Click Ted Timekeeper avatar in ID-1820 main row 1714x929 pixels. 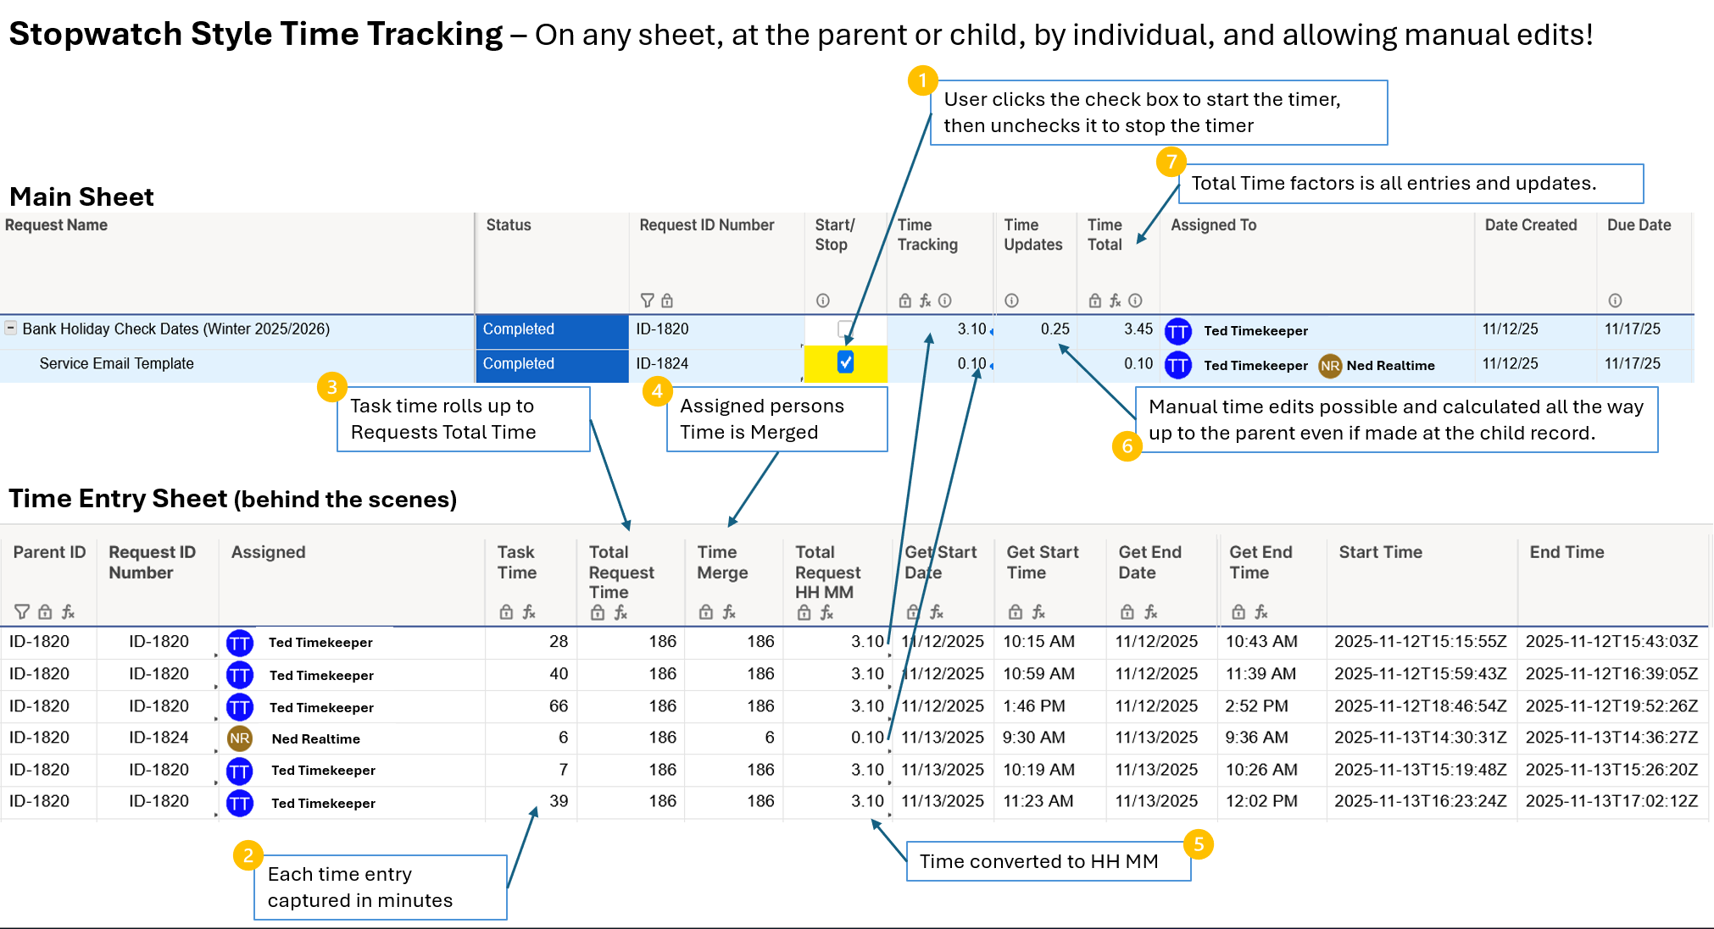(1177, 330)
